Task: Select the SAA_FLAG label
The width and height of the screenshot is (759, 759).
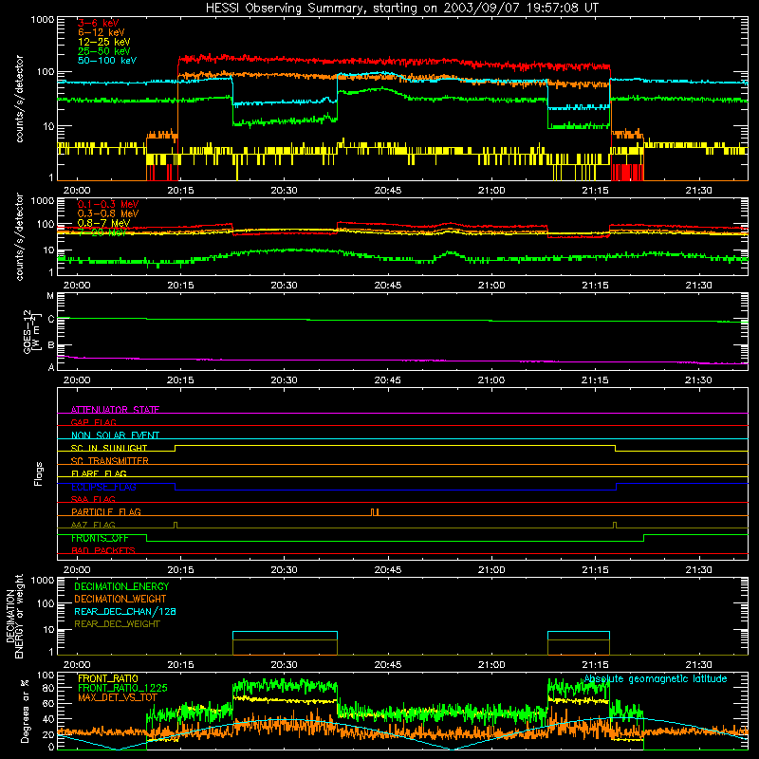Action: coord(93,499)
